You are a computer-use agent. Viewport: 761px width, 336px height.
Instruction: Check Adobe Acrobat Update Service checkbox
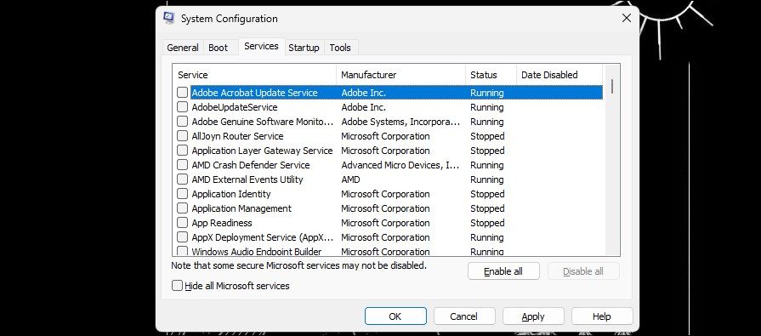(x=183, y=92)
